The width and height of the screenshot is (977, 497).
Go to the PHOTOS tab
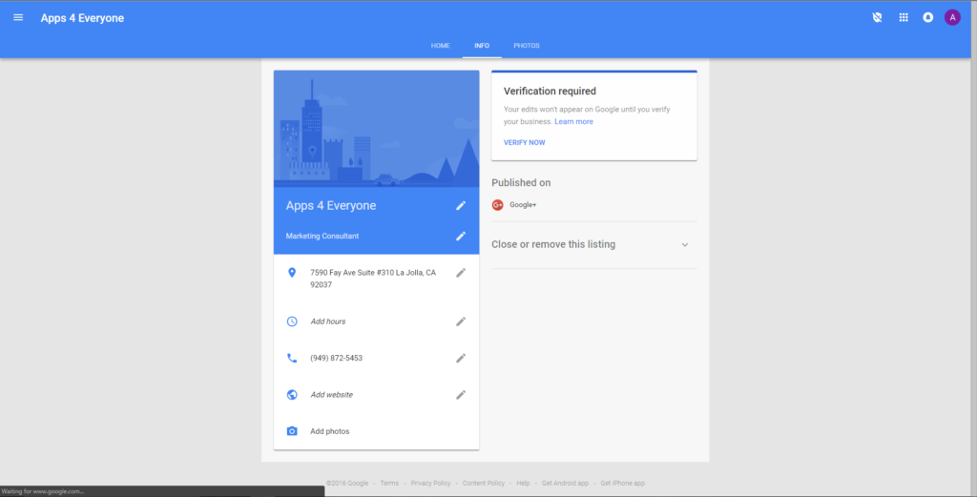pyautogui.click(x=527, y=46)
